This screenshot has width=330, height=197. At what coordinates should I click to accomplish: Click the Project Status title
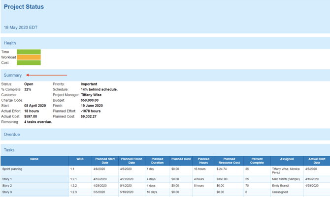pyautogui.click(x=24, y=7)
